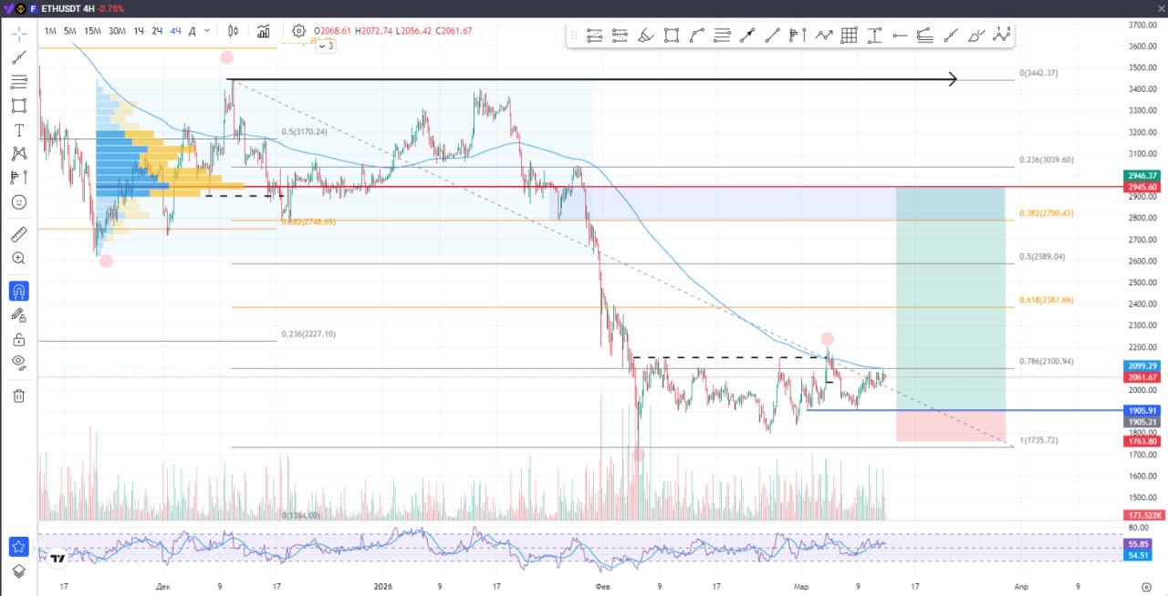Select the crosshair cursor tool

(19, 33)
